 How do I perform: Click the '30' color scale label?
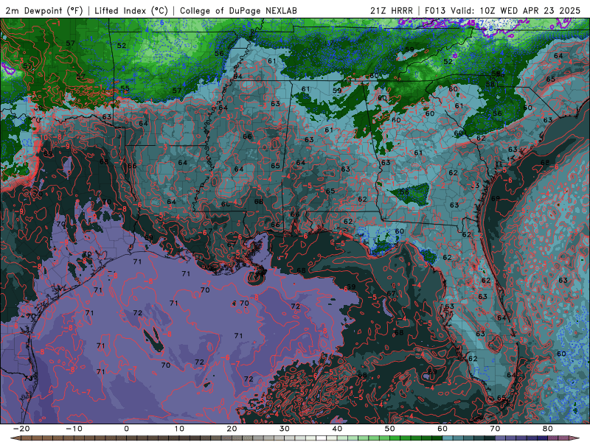(x=285, y=429)
